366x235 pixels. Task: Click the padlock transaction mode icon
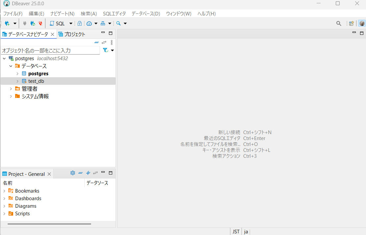click(79, 23)
